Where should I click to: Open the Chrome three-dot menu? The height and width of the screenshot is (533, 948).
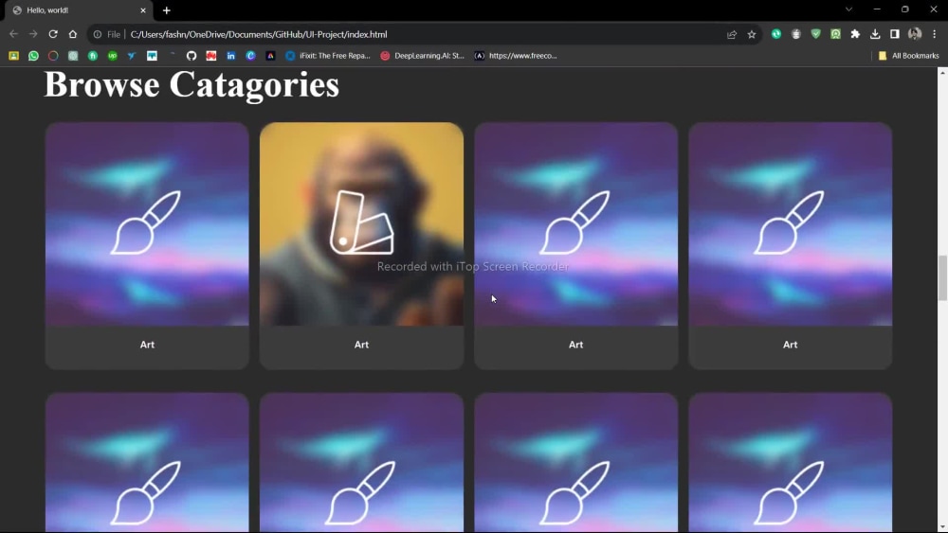[x=934, y=34]
